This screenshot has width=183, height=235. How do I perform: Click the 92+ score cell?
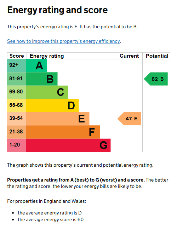point(17,65)
